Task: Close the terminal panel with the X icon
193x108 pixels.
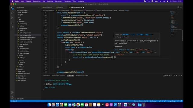Action: pyautogui.click(x=181, y=76)
